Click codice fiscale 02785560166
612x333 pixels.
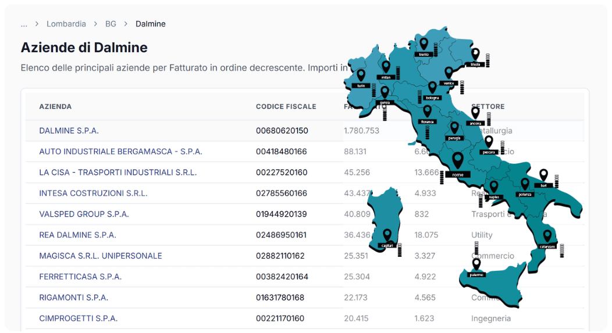click(282, 193)
